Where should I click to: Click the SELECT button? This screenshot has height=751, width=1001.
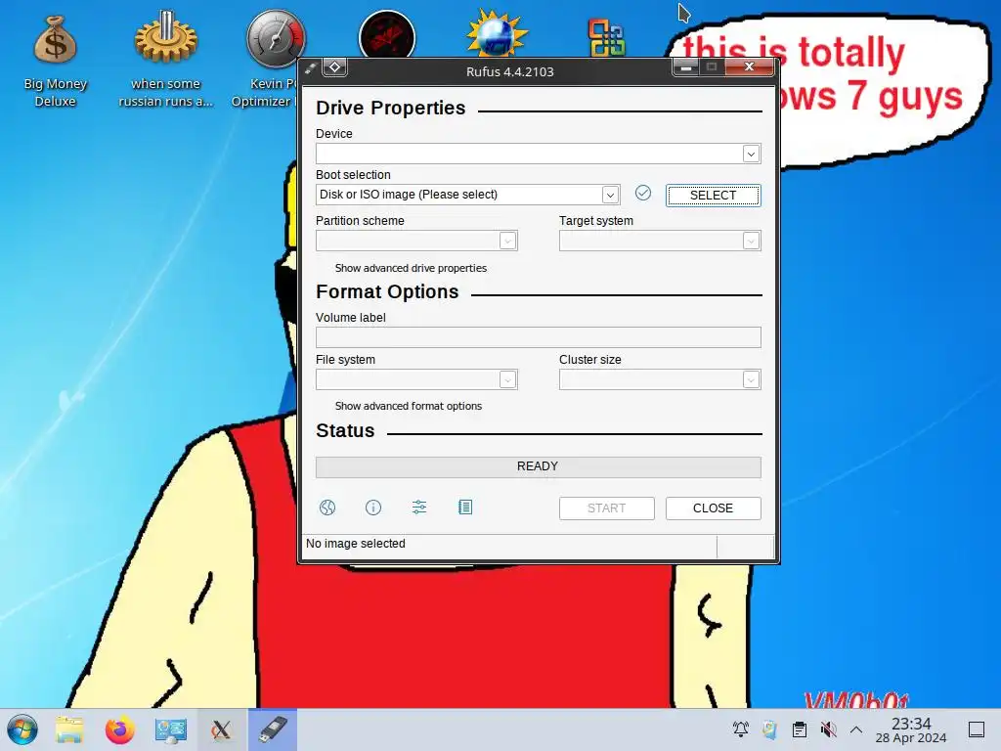point(713,196)
